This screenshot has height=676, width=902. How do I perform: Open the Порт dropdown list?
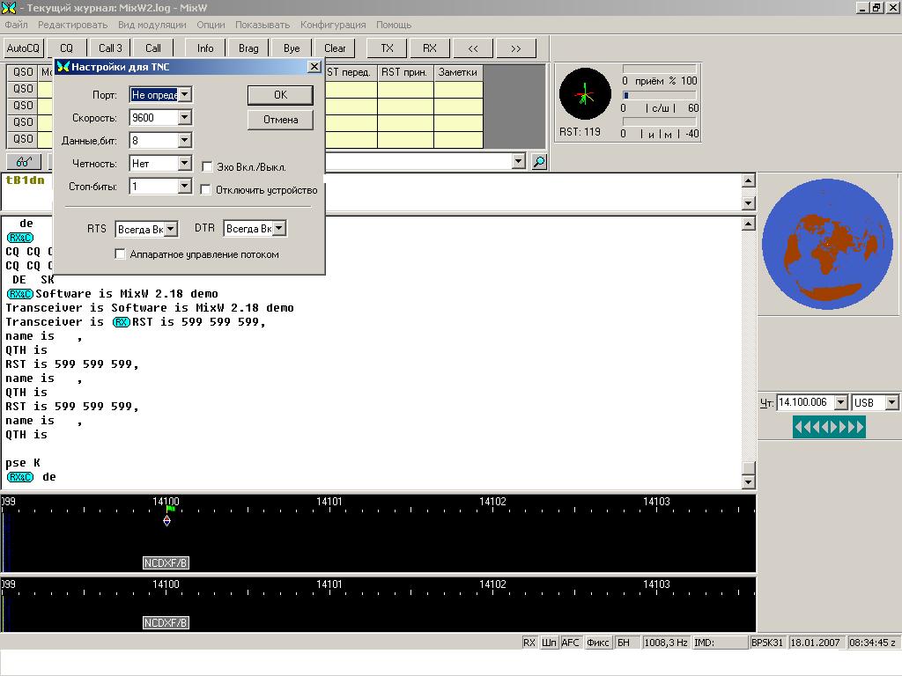(185, 94)
